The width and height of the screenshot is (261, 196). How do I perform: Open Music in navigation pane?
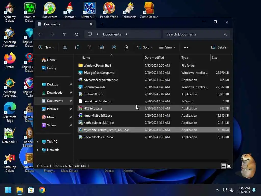(x=51, y=117)
